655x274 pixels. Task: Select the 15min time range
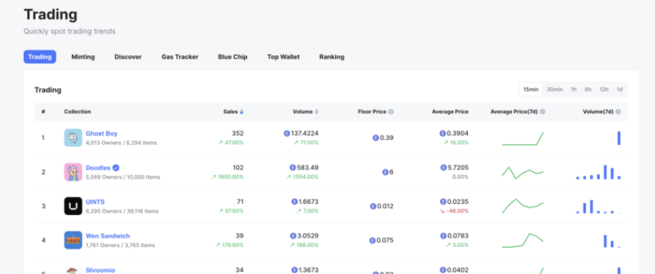531,90
